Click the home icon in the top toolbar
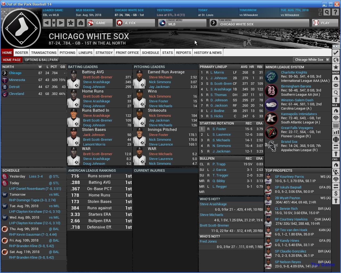The image size is (341, 273). click(x=81, y=23)
